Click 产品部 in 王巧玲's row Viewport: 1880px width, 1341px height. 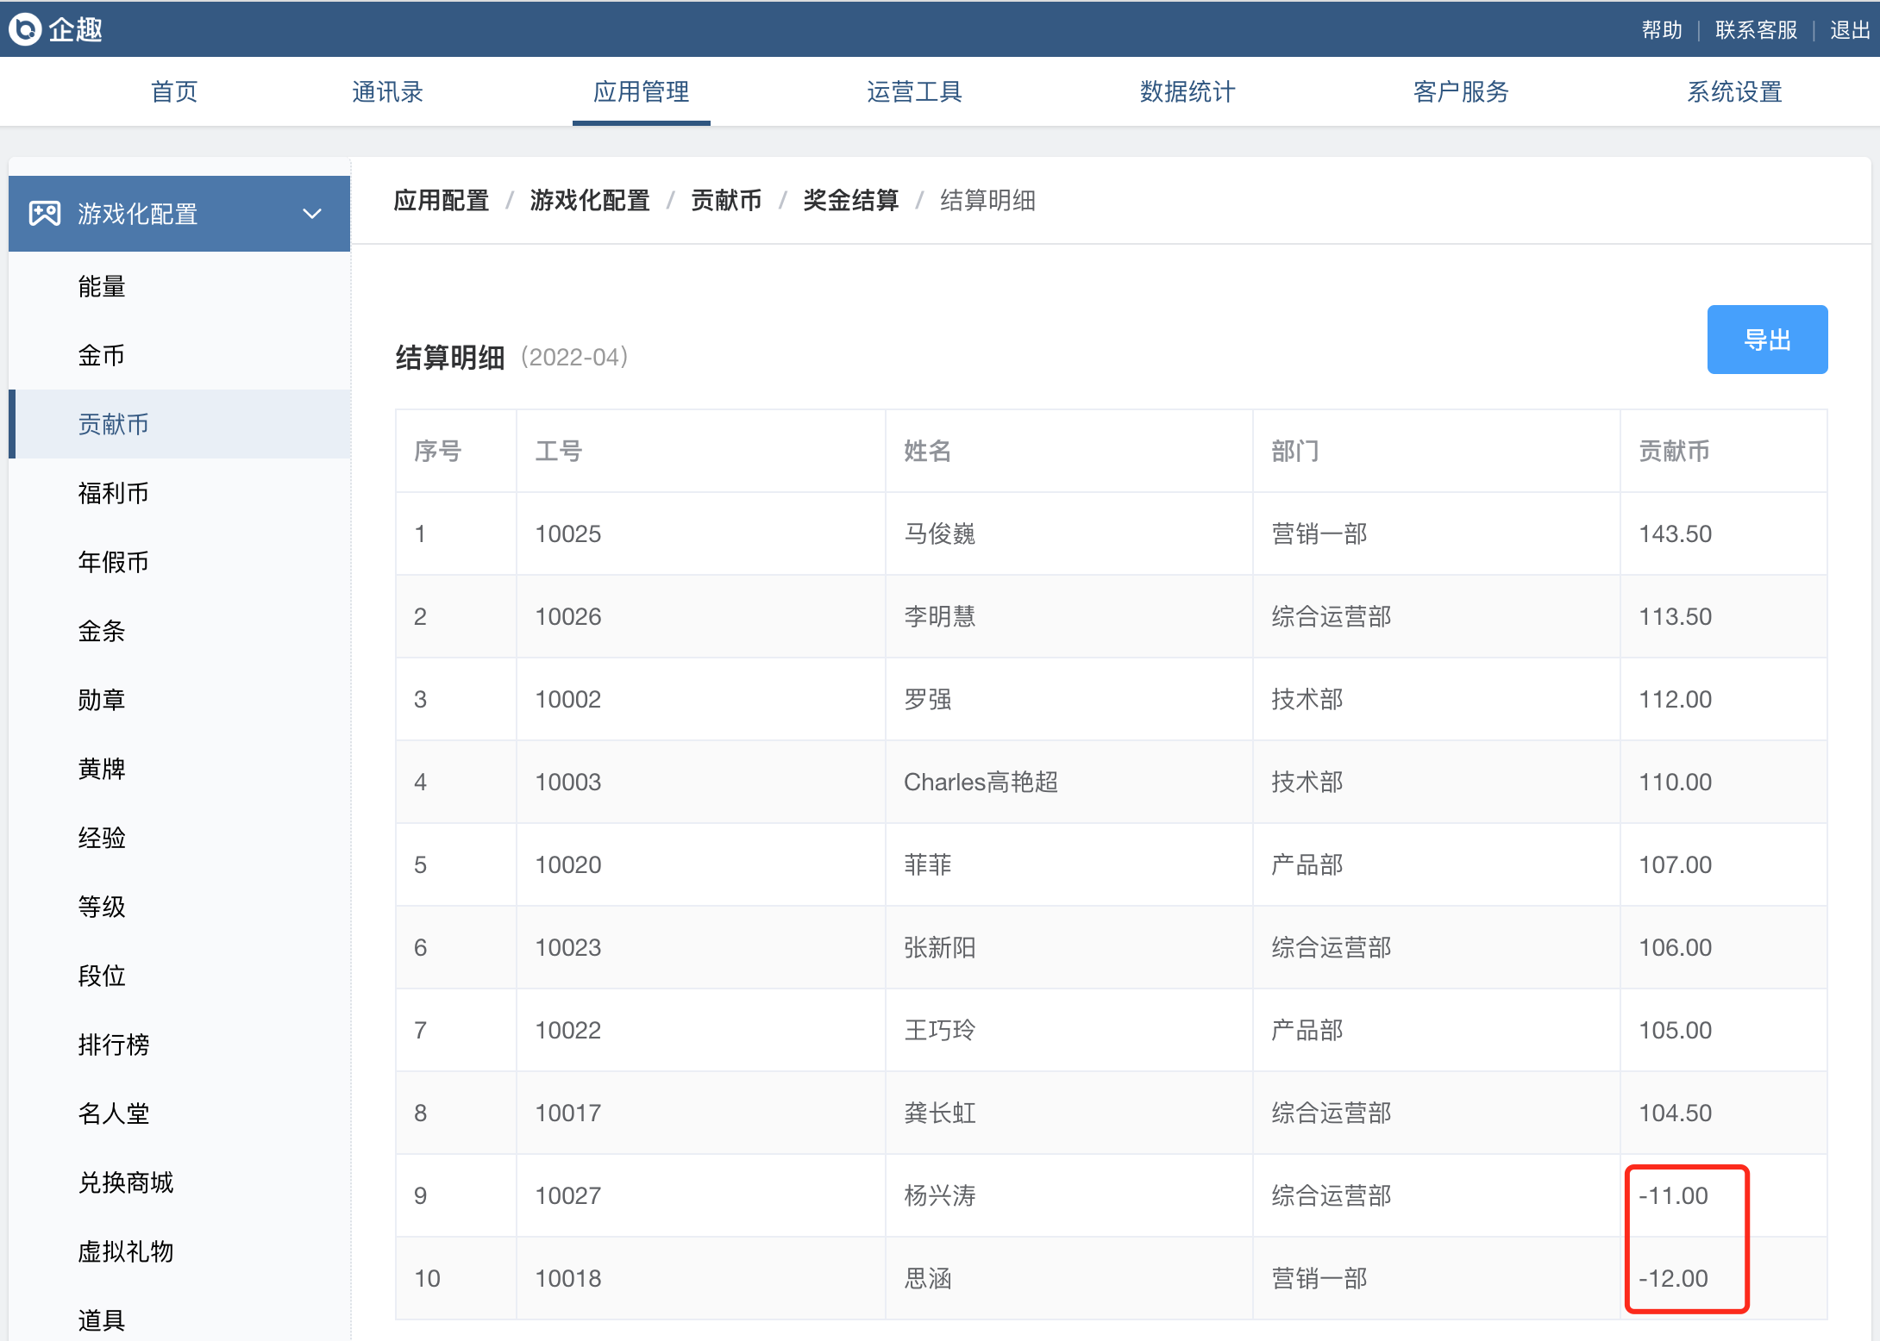pos(1307,1030)
